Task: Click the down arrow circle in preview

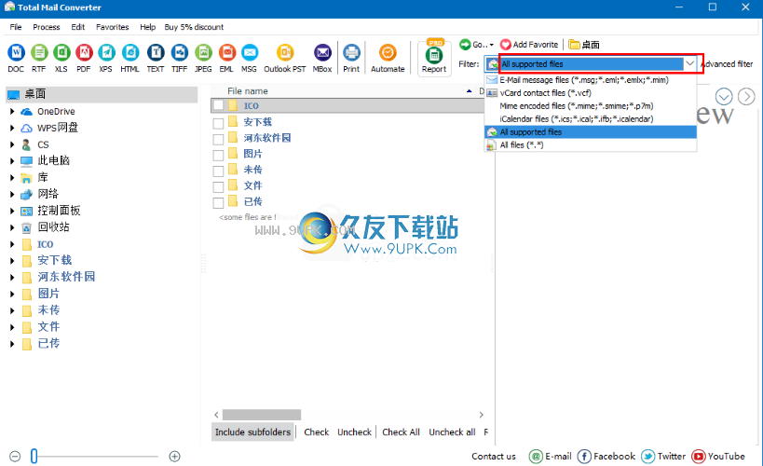Action: 724,96
